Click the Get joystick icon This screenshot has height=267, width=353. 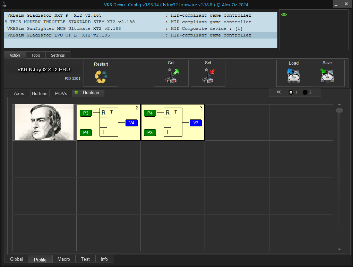pos(172,76)
